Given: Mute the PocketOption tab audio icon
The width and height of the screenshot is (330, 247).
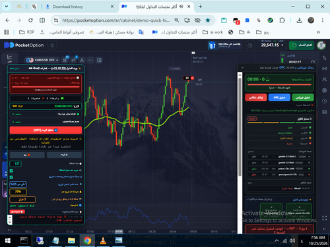Looking at the screenshot, I should (181, 7).
